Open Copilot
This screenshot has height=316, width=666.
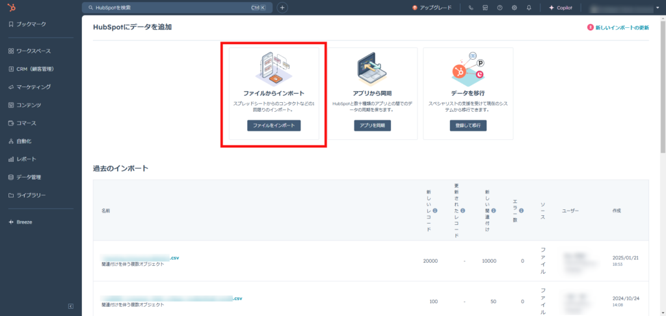pyautogui.click(x=561, y=8)
